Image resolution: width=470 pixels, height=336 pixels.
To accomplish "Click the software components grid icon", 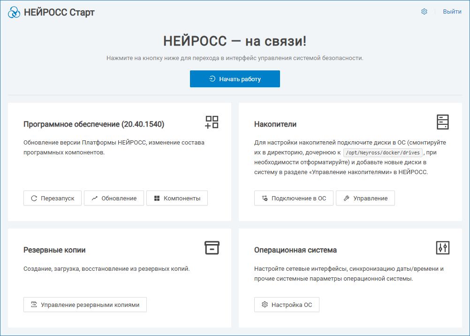I will pos(212,122).
